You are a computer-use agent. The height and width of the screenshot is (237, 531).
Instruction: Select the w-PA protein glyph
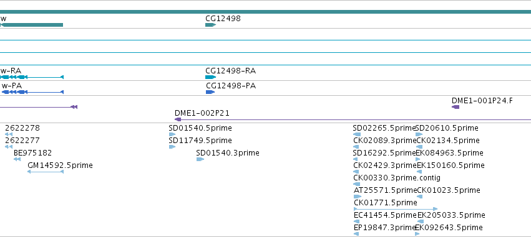[32, 92]
